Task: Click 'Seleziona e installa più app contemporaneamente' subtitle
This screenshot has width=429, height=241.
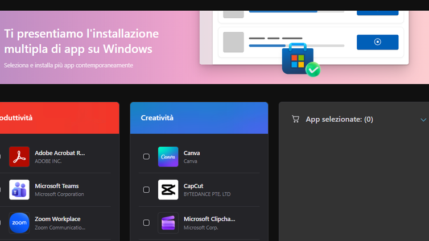Action: pos(68,65)
